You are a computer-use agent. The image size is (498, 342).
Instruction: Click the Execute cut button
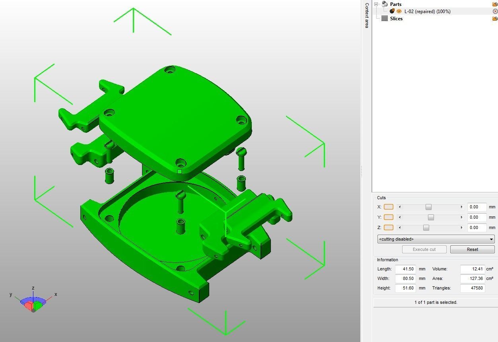pyautogui.click(x=424, y=249)
